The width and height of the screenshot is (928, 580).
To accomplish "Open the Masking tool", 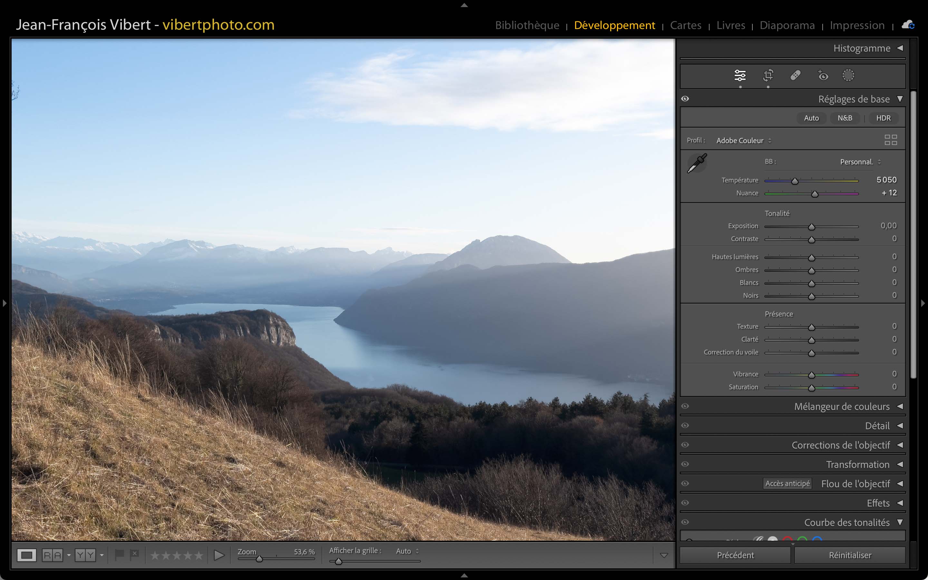I will (848, 76).
